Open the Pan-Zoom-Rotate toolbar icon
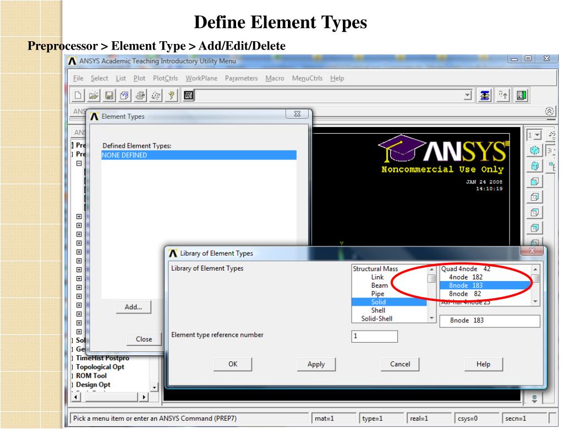The image size is (563, 429). [x=124, y=95]
